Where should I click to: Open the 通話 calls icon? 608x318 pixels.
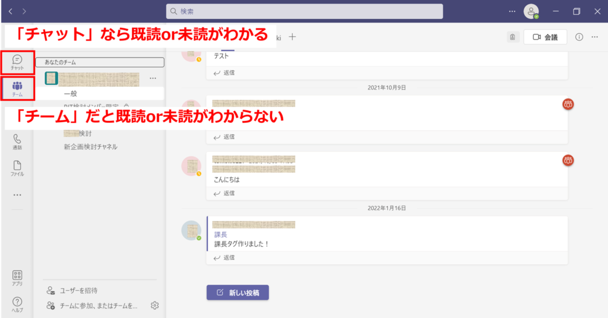[17, 142]
